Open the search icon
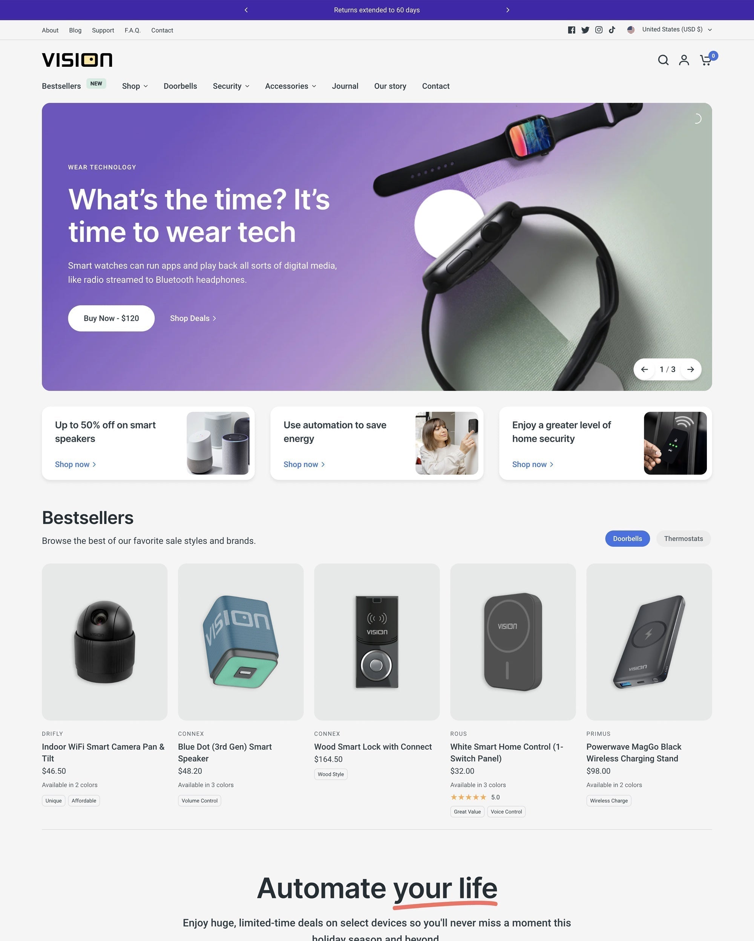This screenshot has width=754, height=941. [662, 59]
